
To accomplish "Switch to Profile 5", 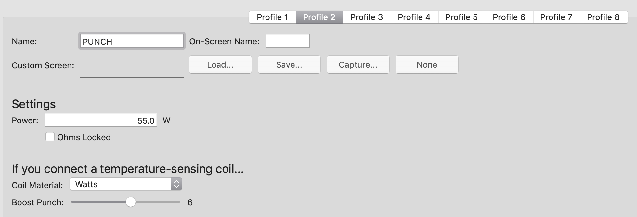I will pos(461,17).
